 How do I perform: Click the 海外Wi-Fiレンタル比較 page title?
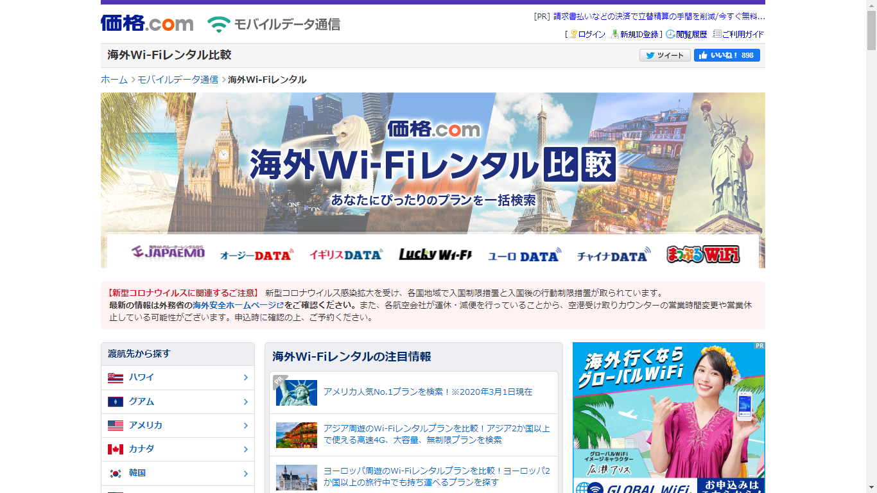pos(169,55)
